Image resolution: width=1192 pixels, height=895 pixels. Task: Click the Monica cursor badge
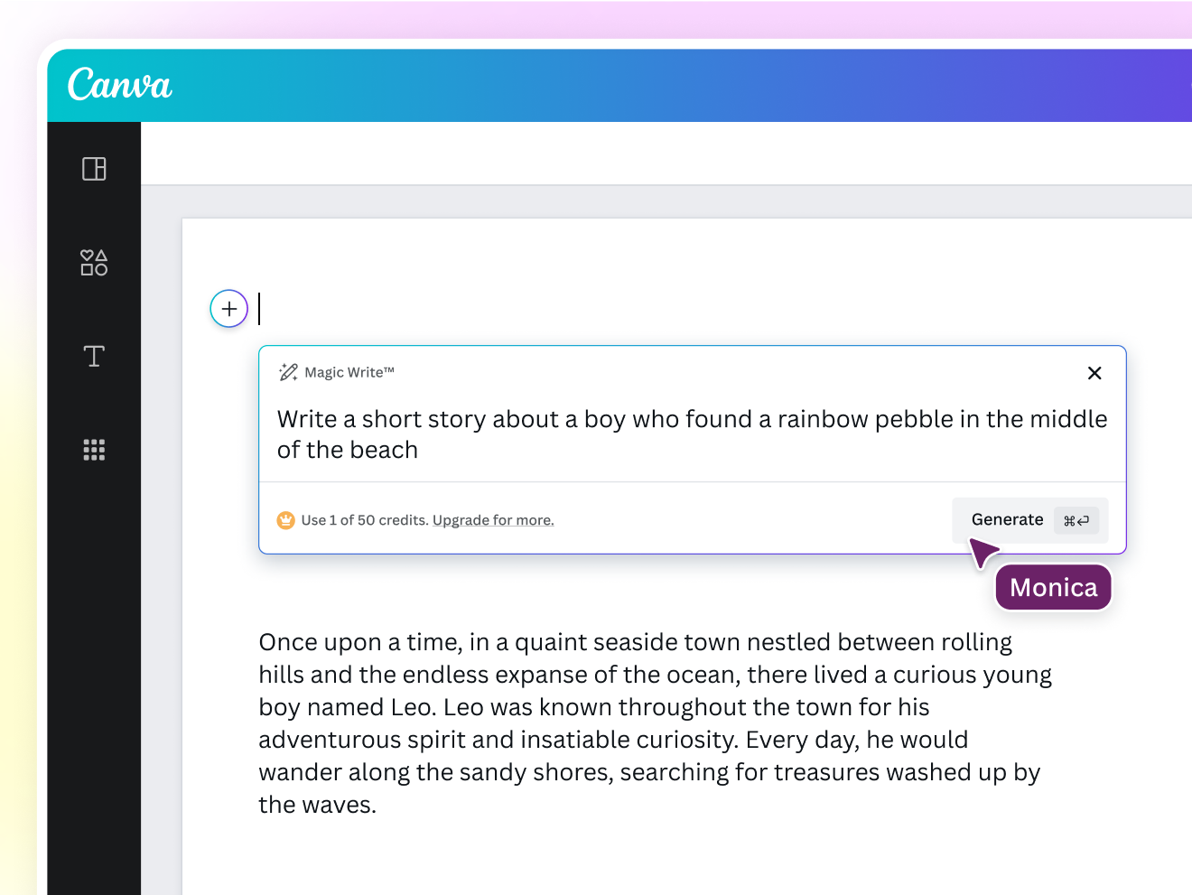pos(1053,587)
